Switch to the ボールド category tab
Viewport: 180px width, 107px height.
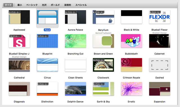pyautogui.click(x=55, y=5)
